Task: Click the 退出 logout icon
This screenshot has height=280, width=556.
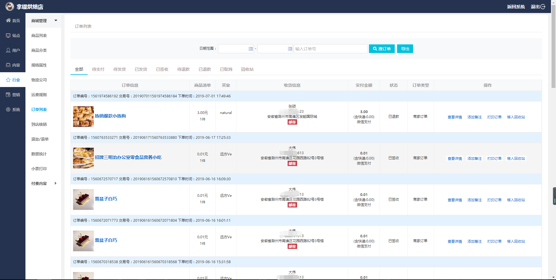Action: tap(543, 7)
